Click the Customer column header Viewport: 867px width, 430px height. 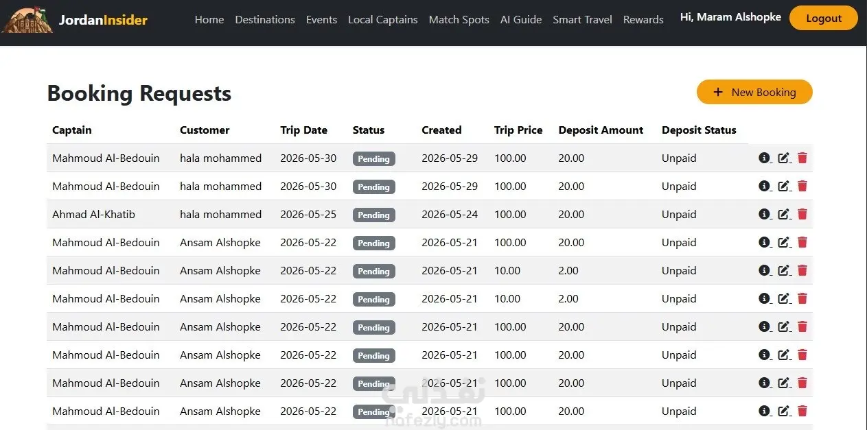[x=205, y=130]
